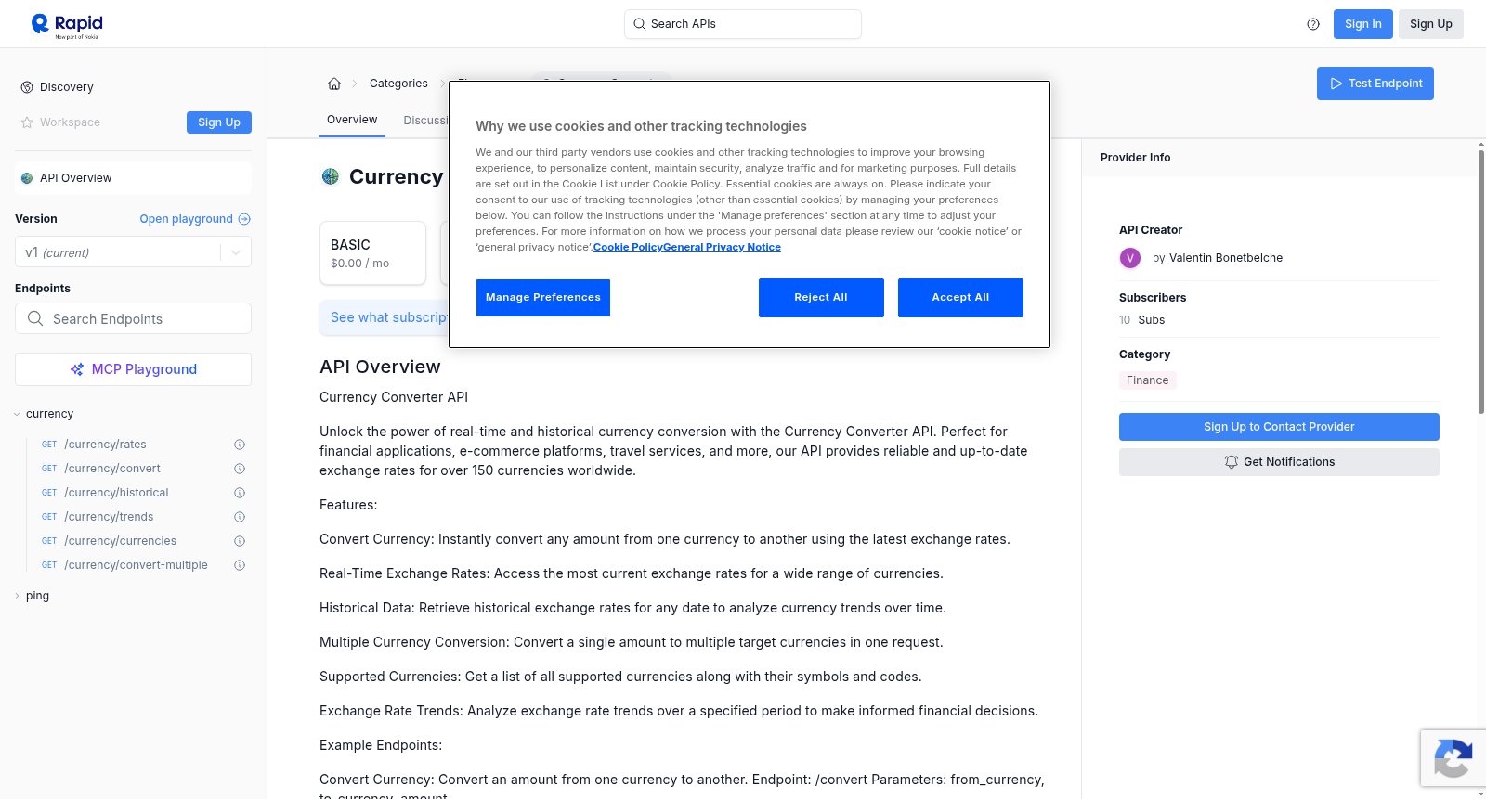
Task: Click the reCAPTCHA badge
Action: [x=1453, y=759]
